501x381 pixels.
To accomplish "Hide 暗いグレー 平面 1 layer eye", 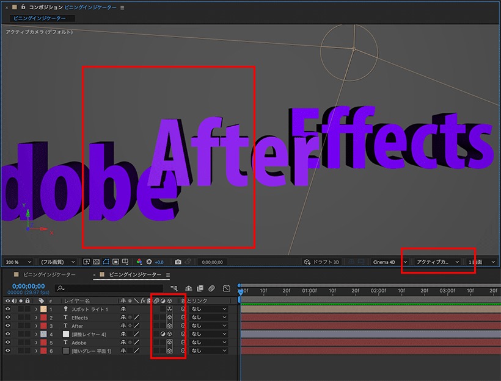I will 8,351.
